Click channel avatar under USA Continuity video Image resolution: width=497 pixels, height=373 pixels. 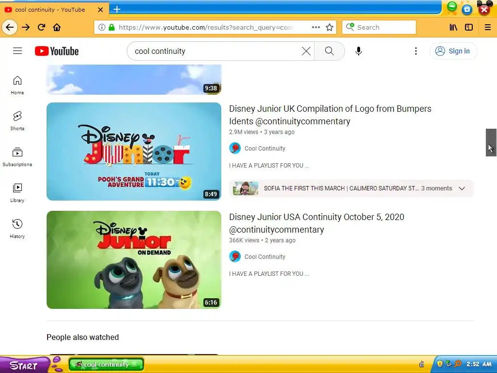pyautogui.click(x=235, y=256)
